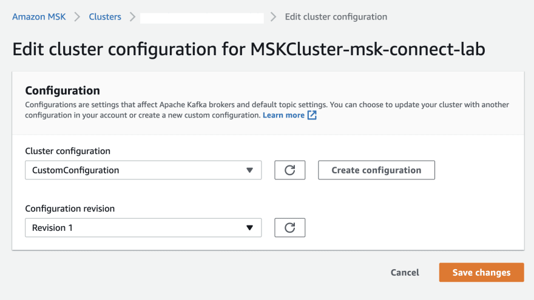Click the external link icon beside Learn more

coord(312,115)
